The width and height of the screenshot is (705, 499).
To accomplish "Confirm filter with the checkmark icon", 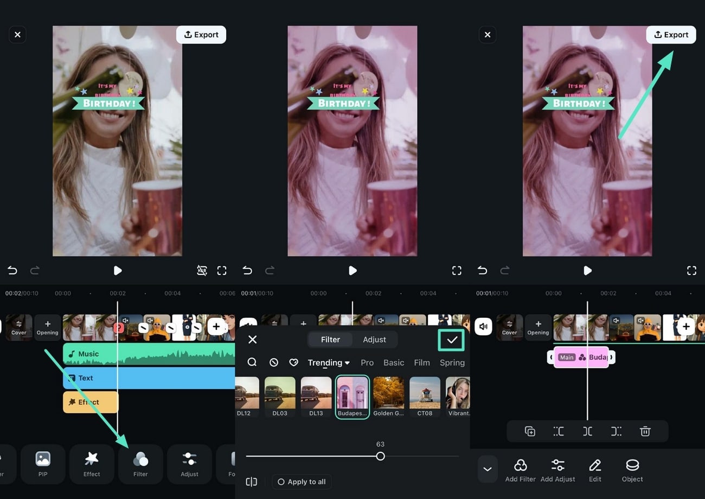I will (x=452, y=340).
